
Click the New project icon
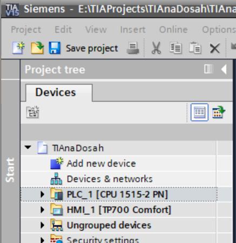tap(18, 48)
